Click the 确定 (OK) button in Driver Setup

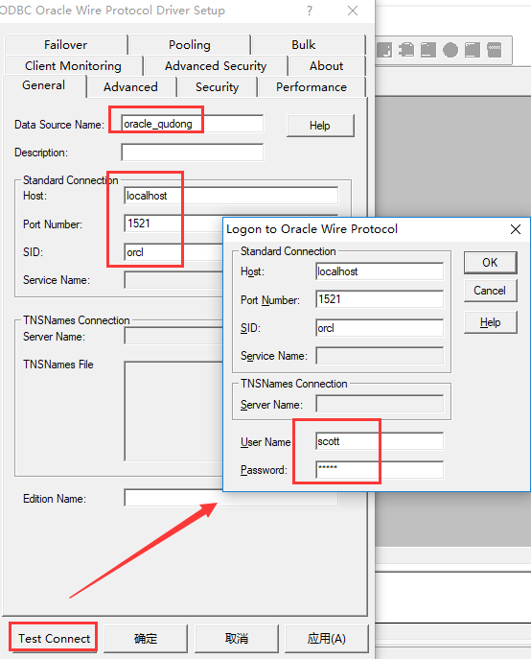pos(146,639)
